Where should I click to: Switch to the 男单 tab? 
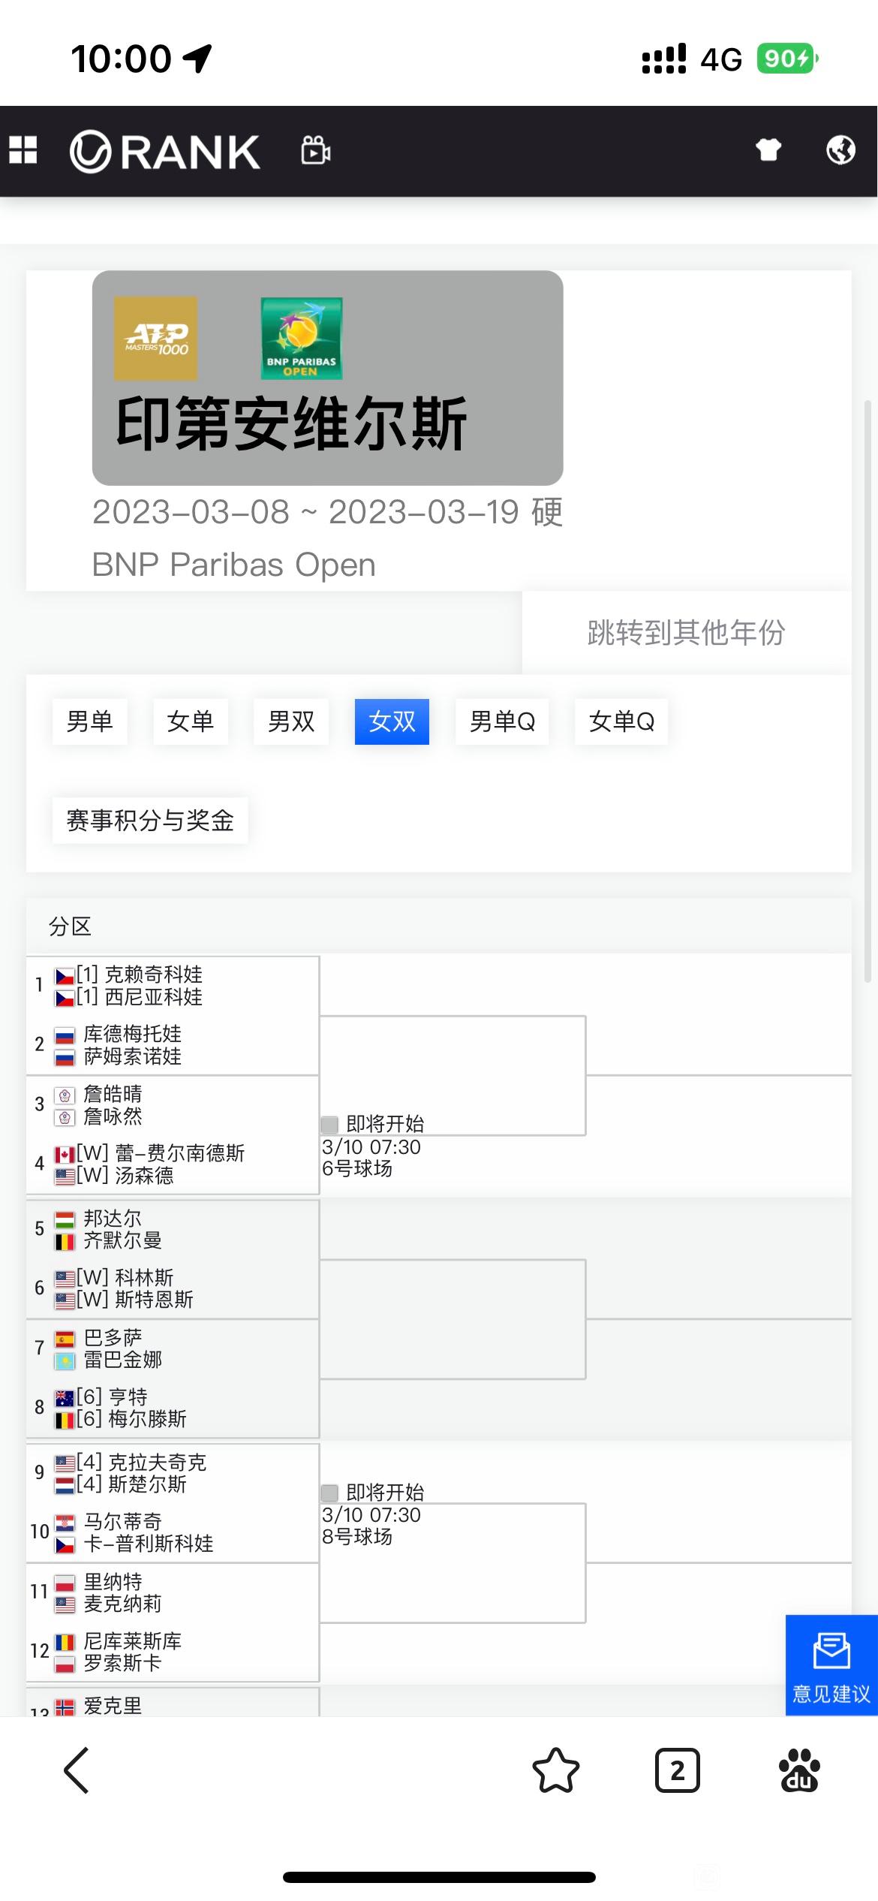[x=89, y=722]
